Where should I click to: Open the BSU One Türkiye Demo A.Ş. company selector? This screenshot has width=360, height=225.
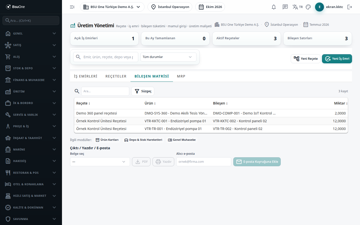coord(112,7)
